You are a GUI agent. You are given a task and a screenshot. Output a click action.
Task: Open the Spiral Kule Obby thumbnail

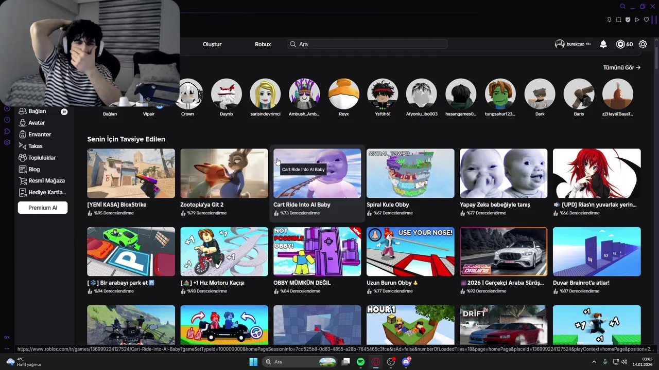pyautogui.click(x=410, y=173)
